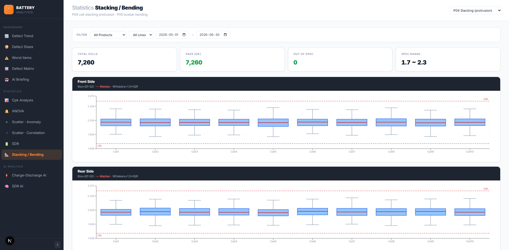The height and width of the screenshot is (250, 509).
Task: Click the Worst Items warning icon
Action: (7, 58)
